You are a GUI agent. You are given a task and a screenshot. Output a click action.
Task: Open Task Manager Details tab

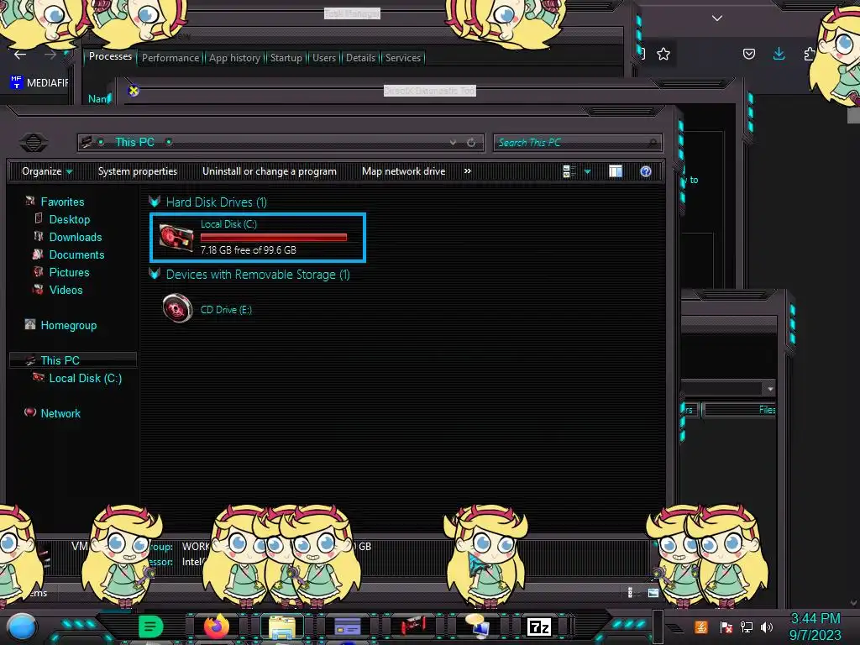360,58
